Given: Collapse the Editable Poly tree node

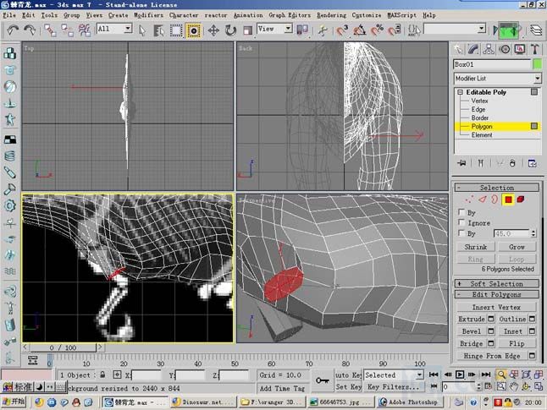Looking at the screenshot, I should [x=460, y=92].
